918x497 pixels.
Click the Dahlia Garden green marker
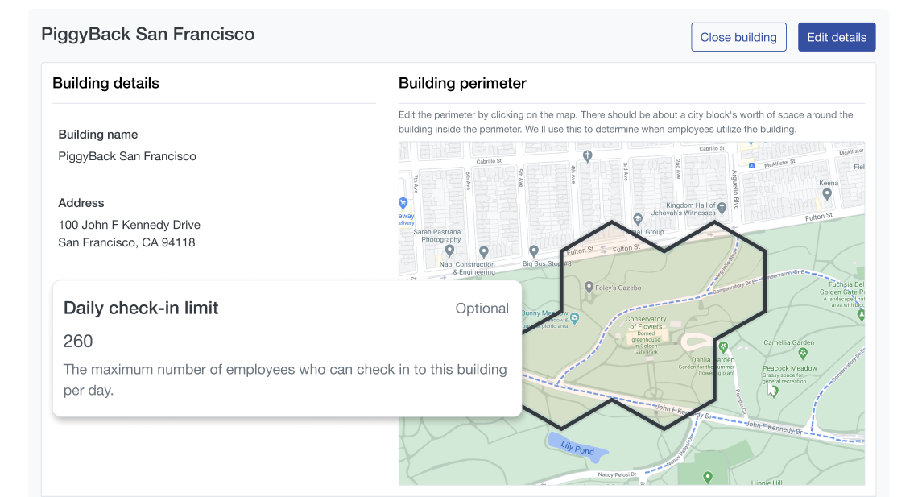tap(723, 347)
